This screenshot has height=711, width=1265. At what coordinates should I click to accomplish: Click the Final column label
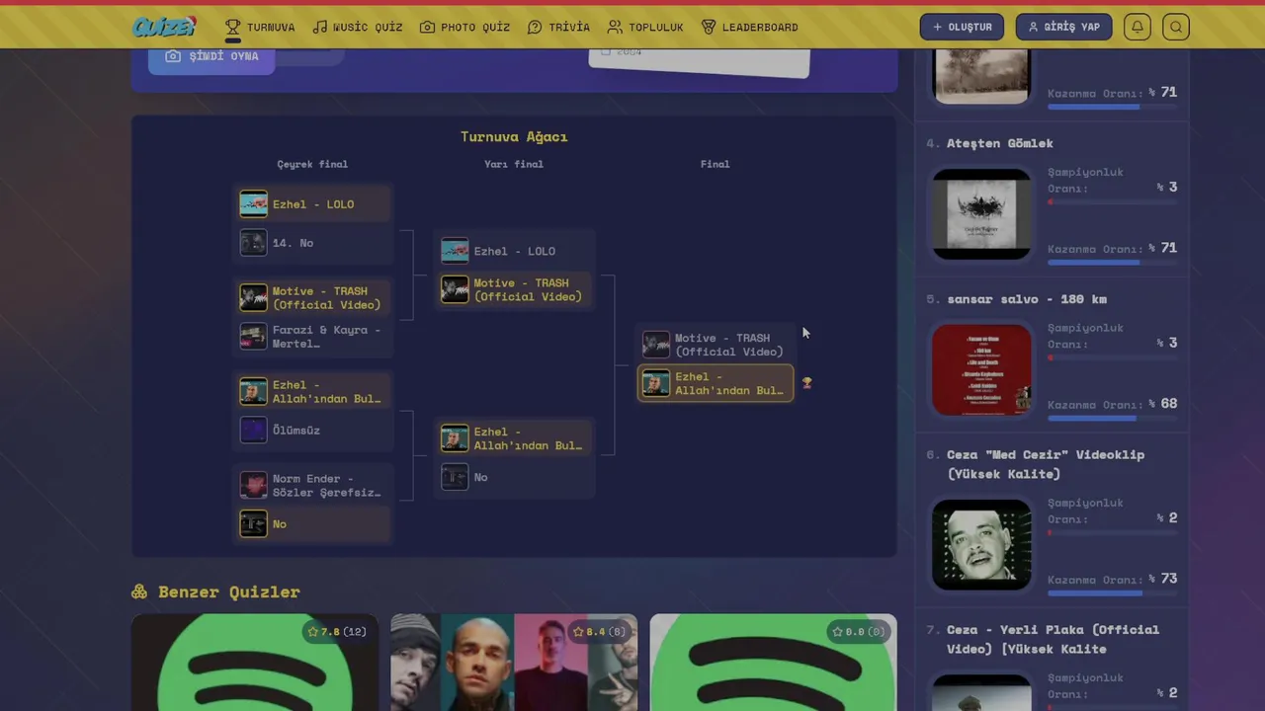tap(716, 164)
